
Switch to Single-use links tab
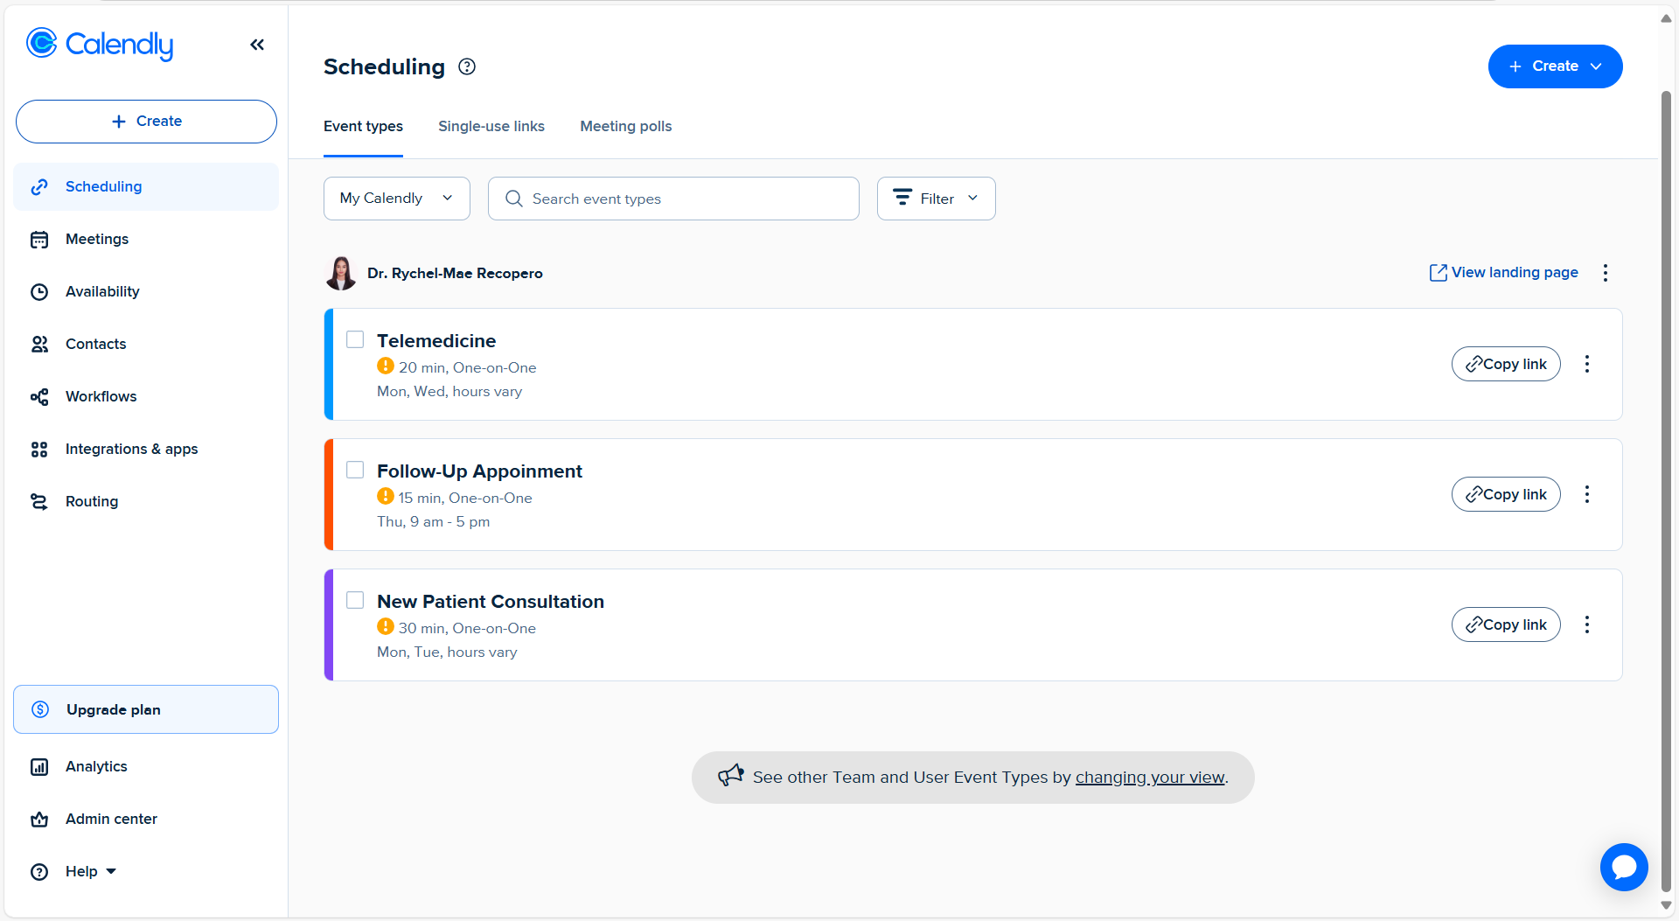(491, 126)
